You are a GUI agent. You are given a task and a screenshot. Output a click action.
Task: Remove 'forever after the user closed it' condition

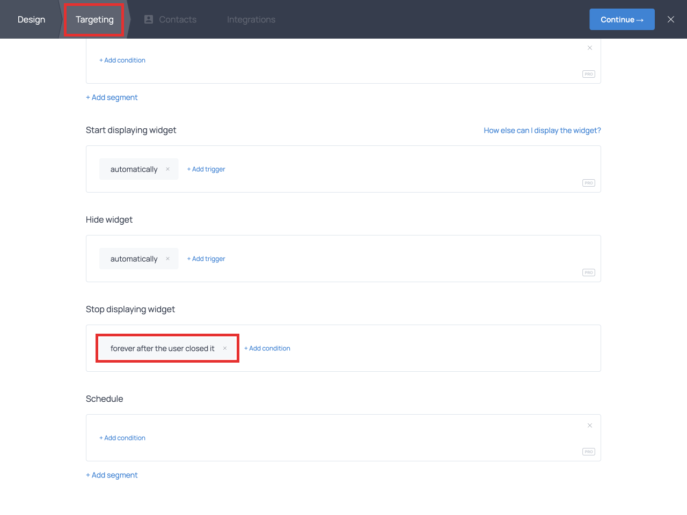click(225, 348)
